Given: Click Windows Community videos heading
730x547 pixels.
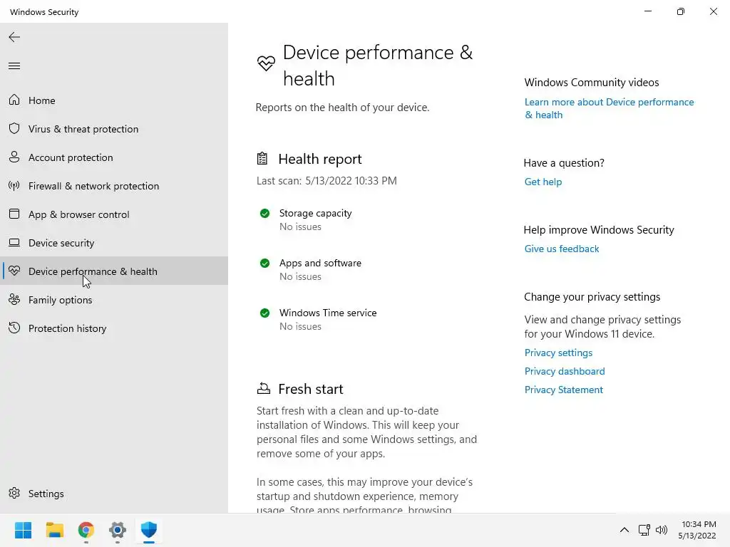Looking at the screenshot, I should pyautogui.click(x=591, y=83).
